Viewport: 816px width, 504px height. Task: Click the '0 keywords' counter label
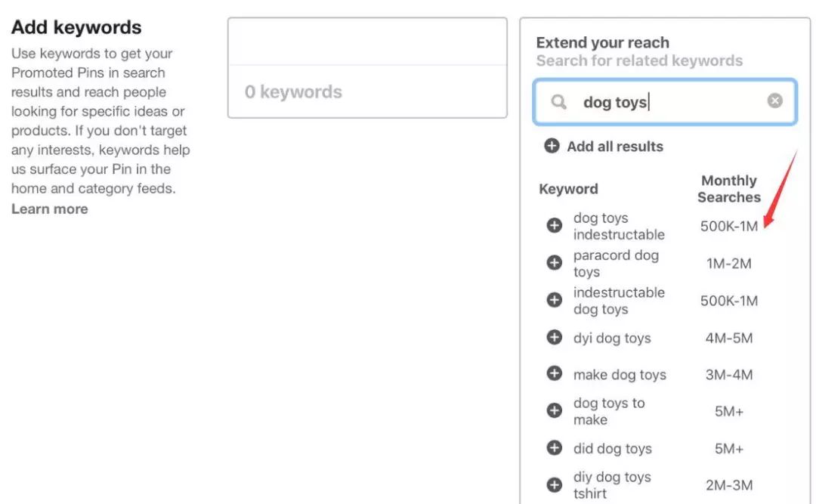(293, 92)
